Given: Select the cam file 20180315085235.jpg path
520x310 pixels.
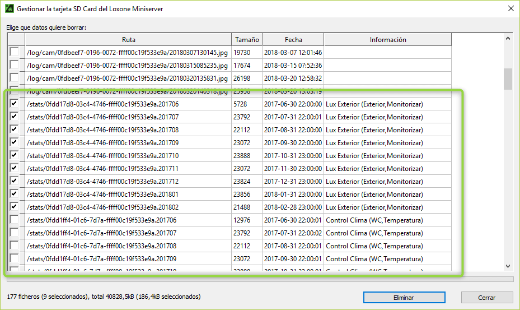Looking at the screenshot, I should pyautogui.click(x=128, y=66).
